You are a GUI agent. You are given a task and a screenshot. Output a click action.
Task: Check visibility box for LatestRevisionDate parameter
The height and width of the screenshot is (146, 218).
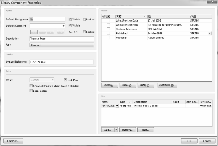pyautogui.click(x=108, y=20)
